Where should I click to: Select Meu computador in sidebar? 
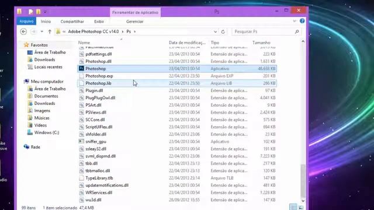click(x=47, y=82)
